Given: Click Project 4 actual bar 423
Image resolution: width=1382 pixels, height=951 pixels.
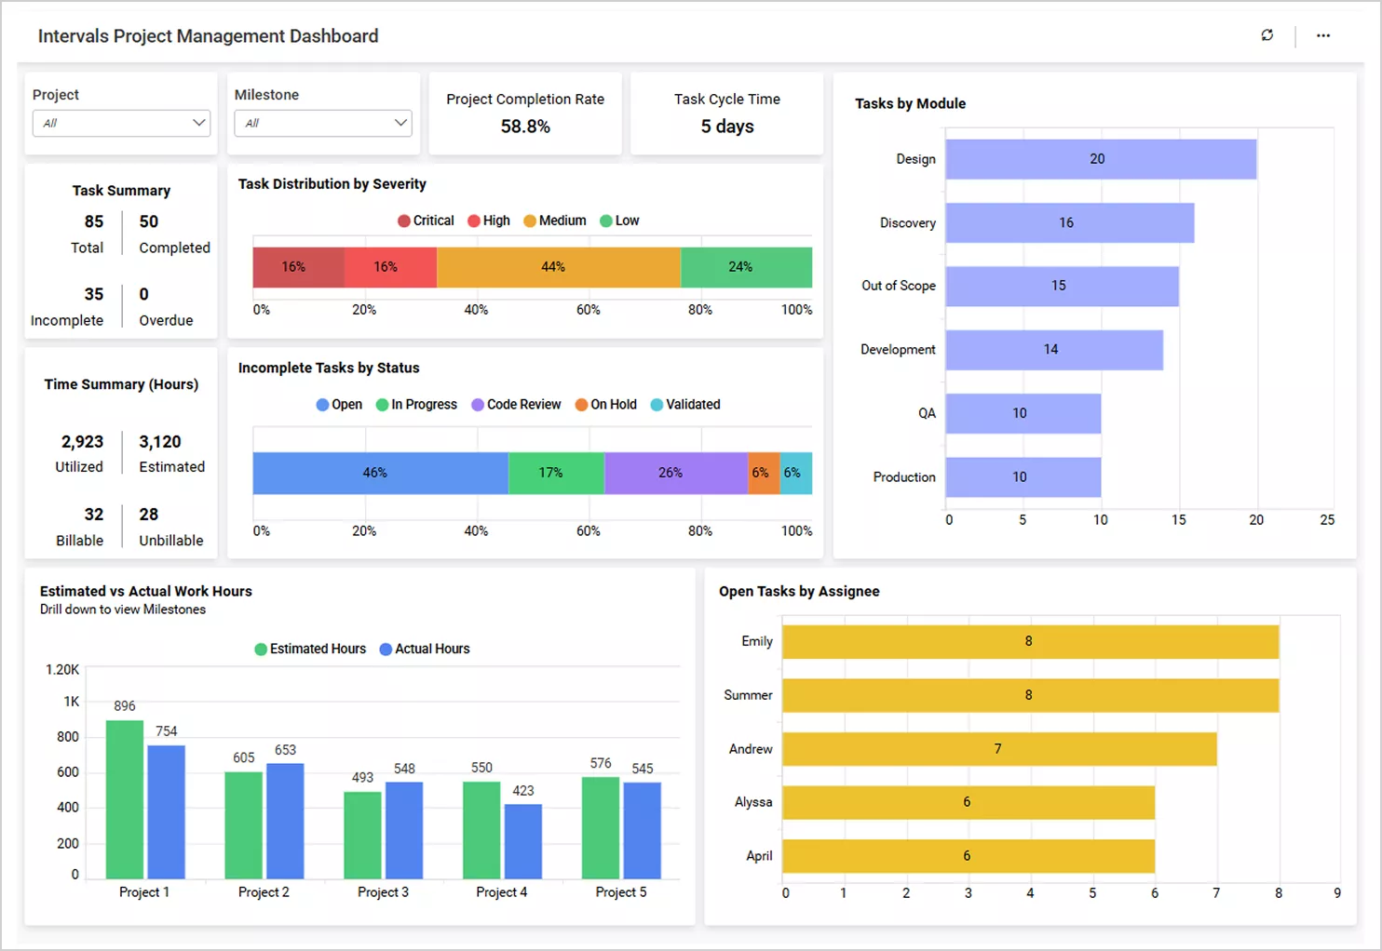Looking at the screenshot, I should pyautogui.click(x=523, y=841).
